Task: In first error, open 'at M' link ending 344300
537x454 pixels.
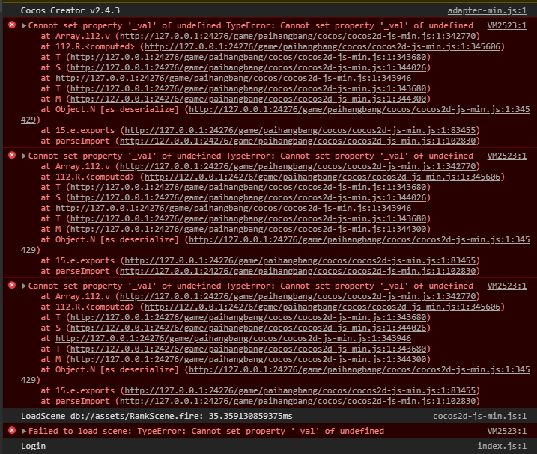Action: pyautogui.click(x=249, y=99)
